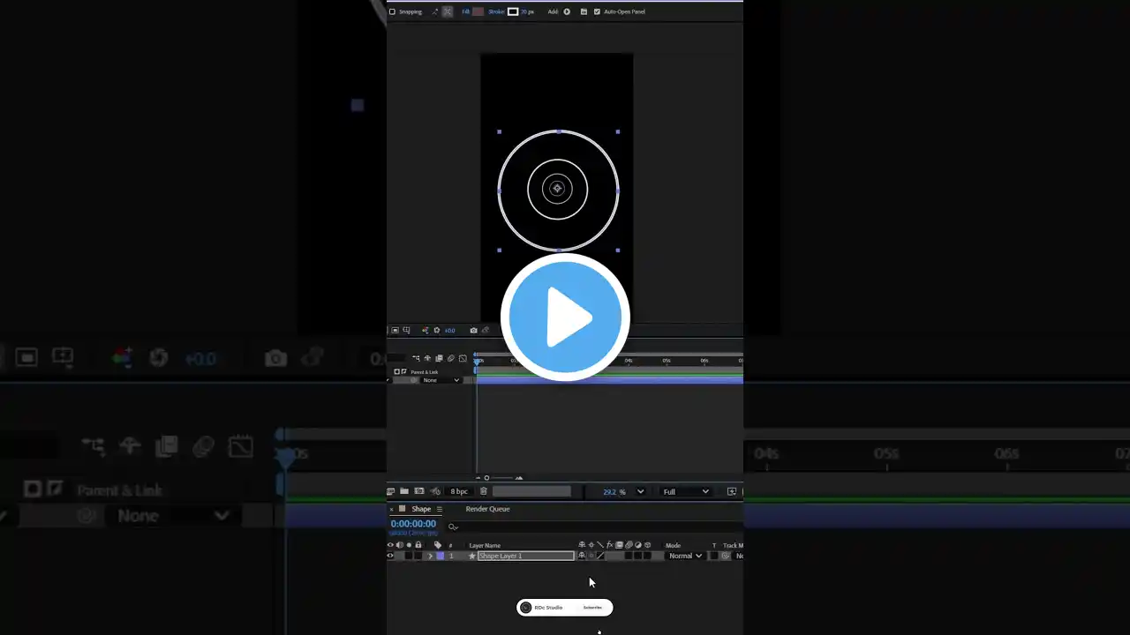
Task: Open the graph editor icon in timeline
Action: [463, 358]
